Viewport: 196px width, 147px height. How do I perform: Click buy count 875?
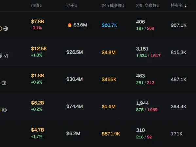coord(140,110)
